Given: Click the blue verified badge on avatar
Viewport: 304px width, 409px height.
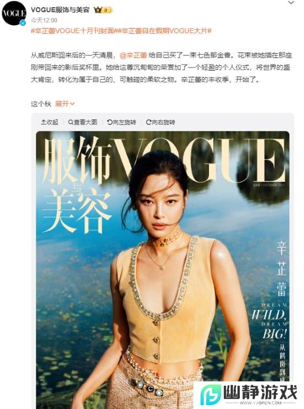Looking at the screenshot, I should [23, 23].
